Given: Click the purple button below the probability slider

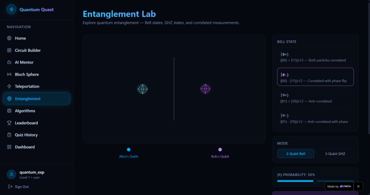Looking at the screenshot, I should click(315, 193).
